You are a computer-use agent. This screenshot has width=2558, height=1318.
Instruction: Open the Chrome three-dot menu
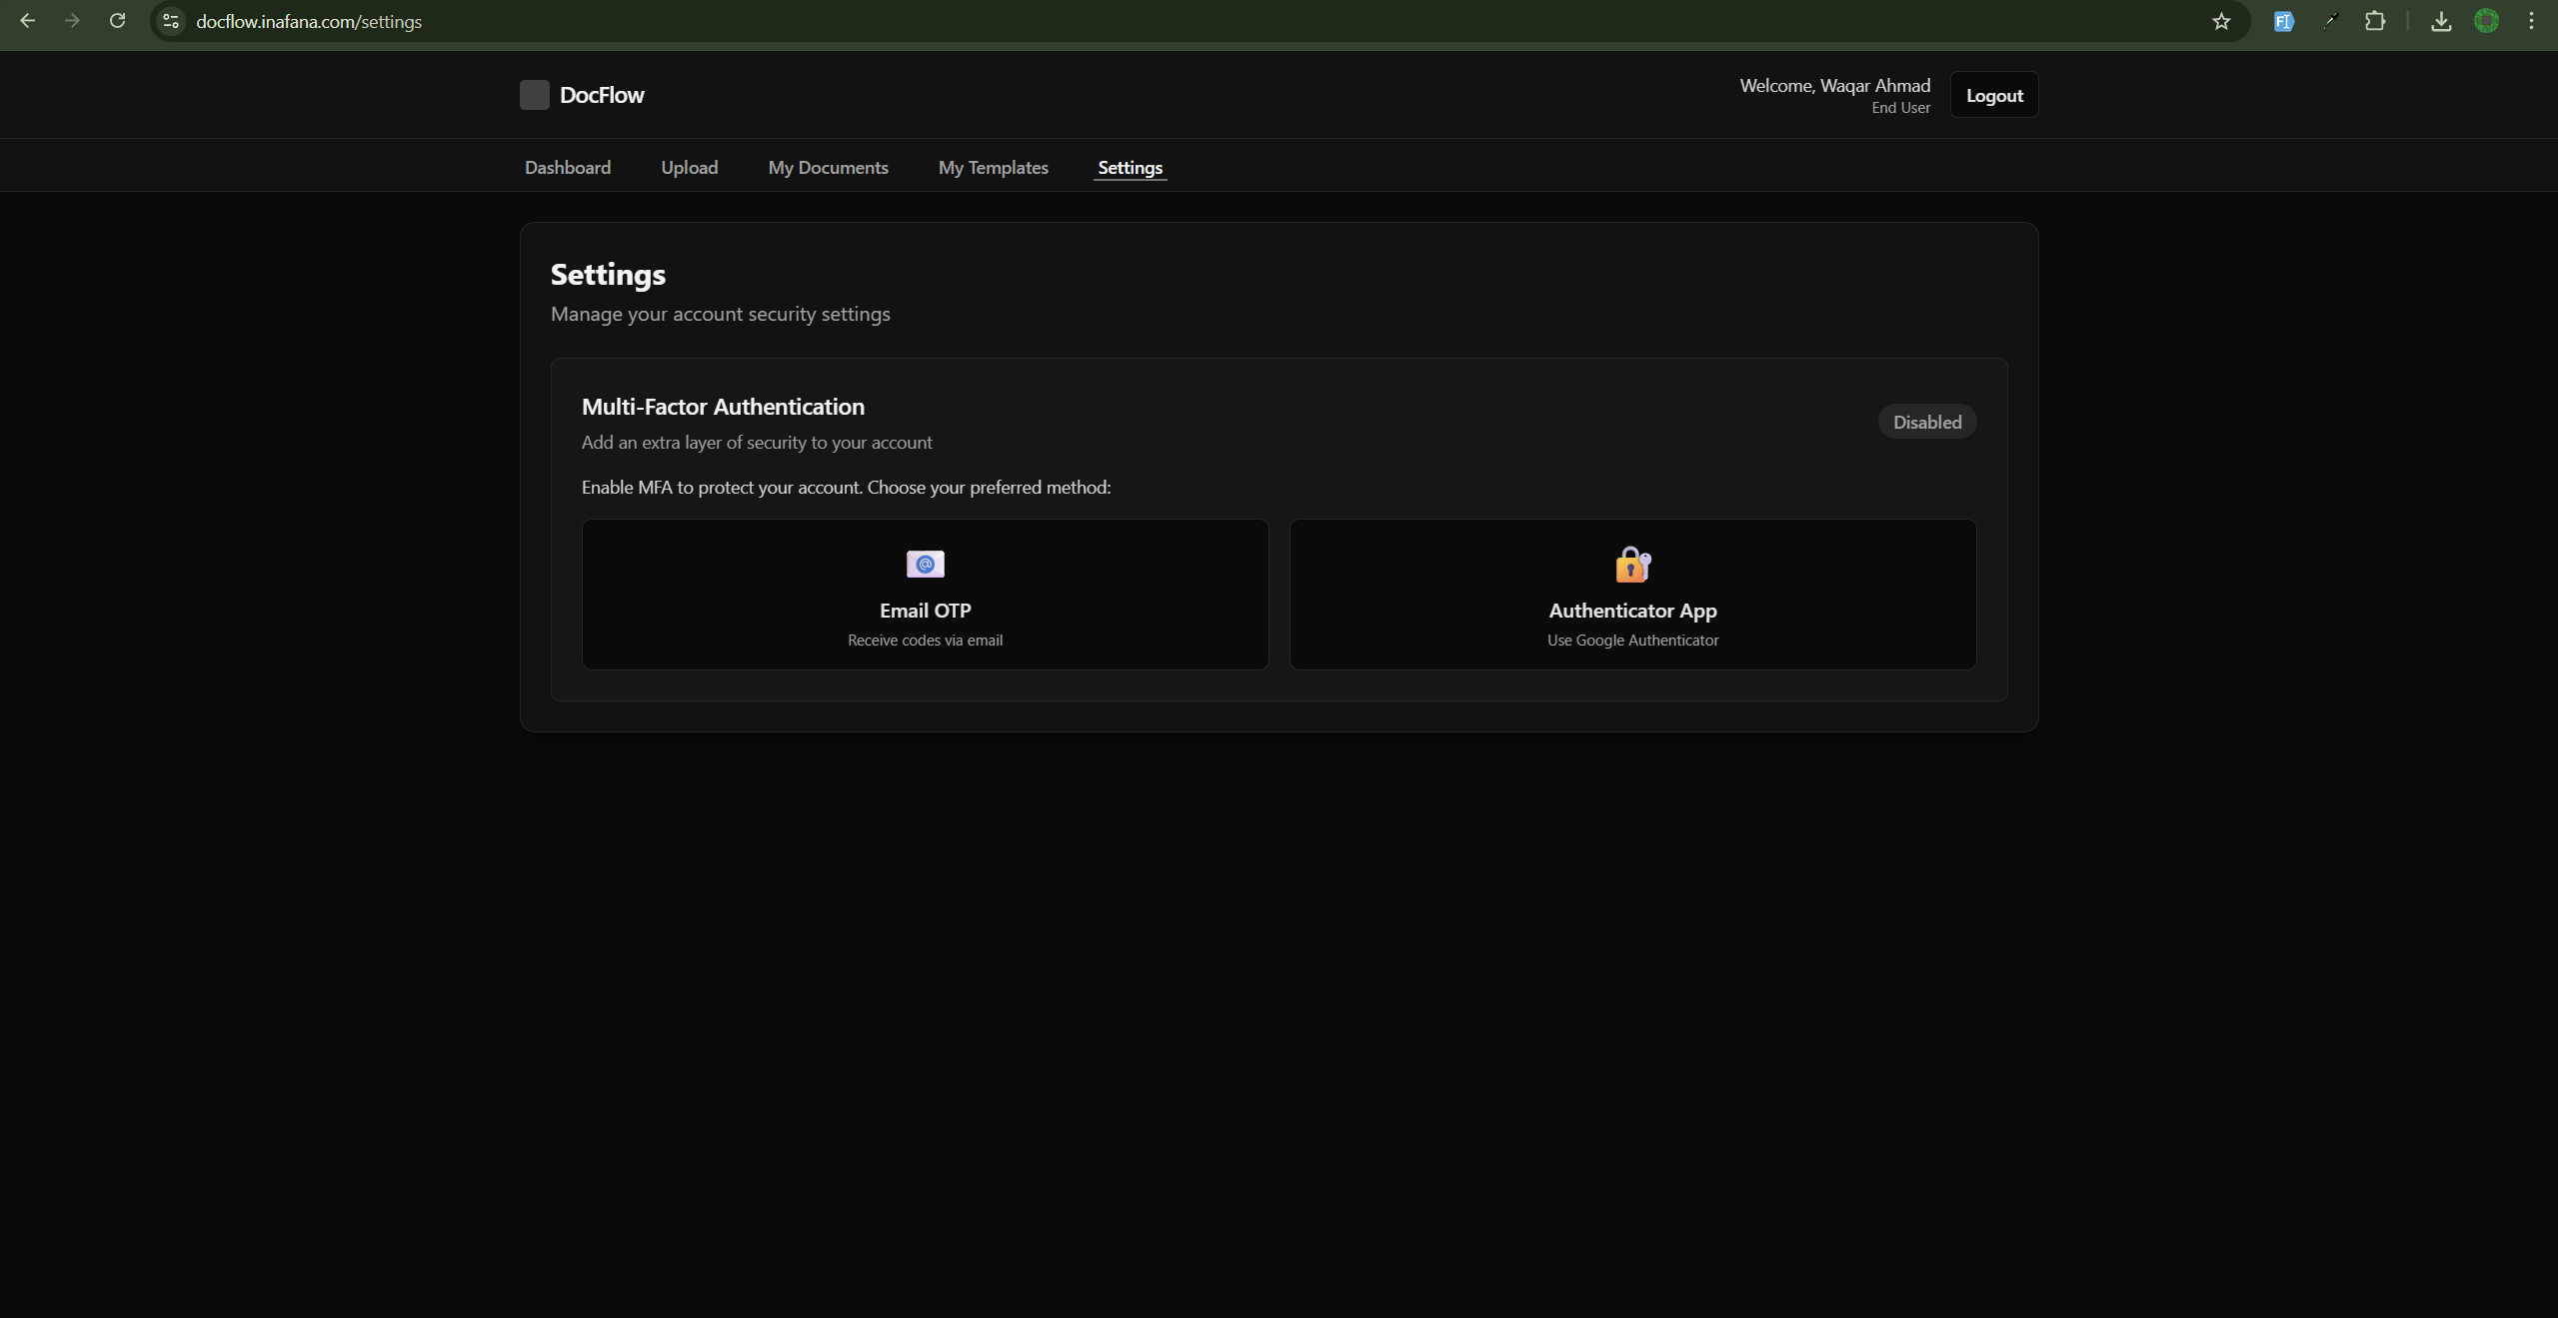2531,21
